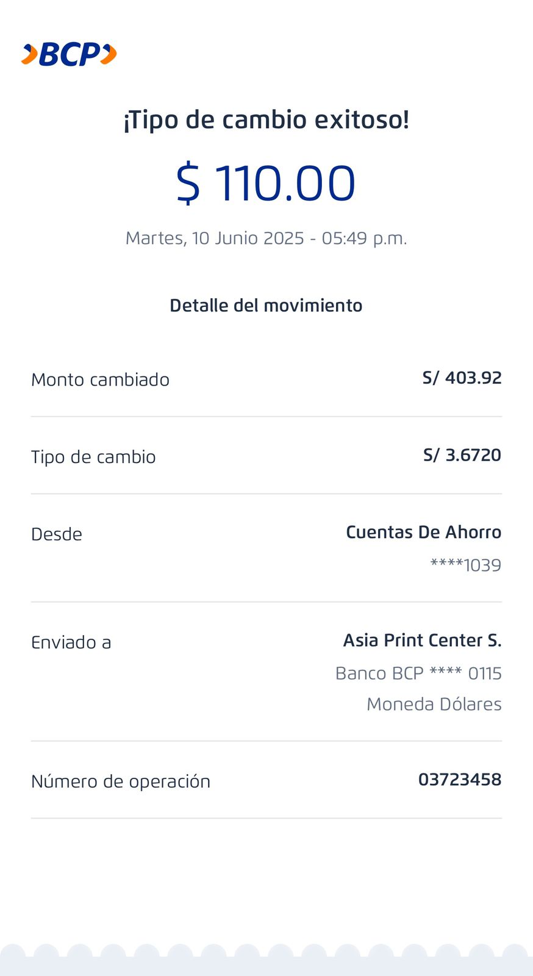The width and height of the screenshot is (533, 976).
Task: Tap the 'Cuentas De Ahorro' source account
Action: pyautogui.click(x=423, y=533)
